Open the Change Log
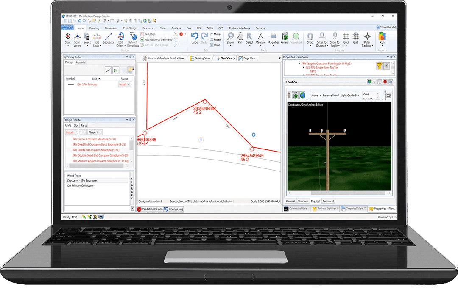 pyautogui.click(x=174, y=209)
